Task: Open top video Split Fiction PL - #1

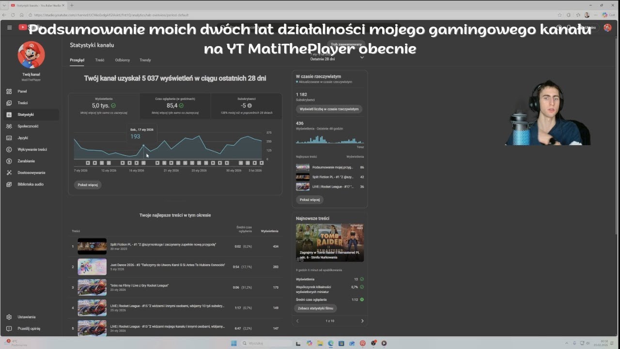Action: point(163,244)
